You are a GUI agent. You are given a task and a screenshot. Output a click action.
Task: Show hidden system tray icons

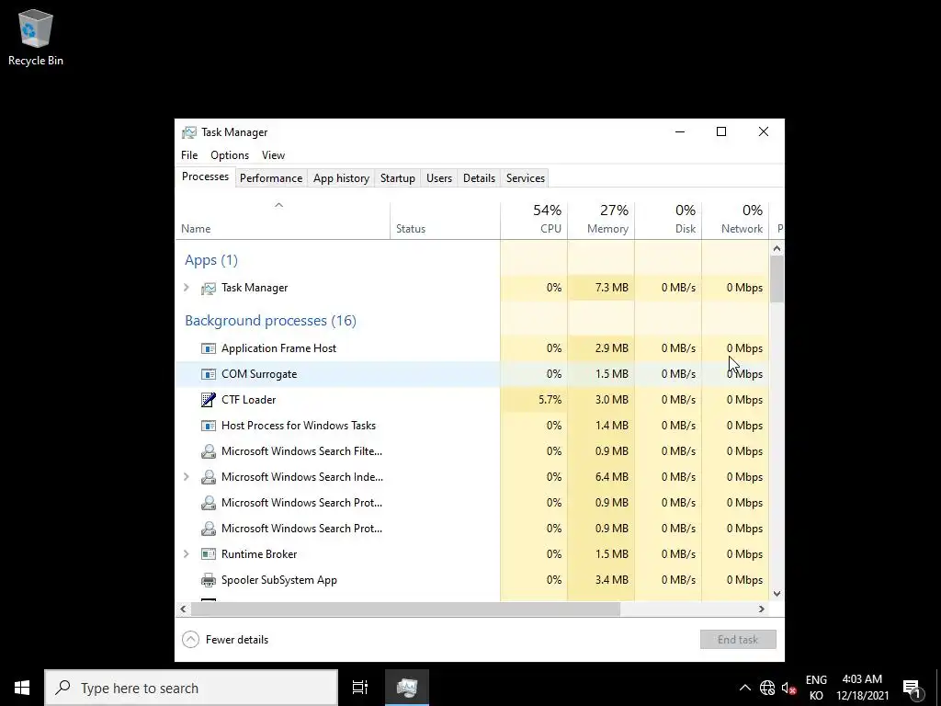pos(744,688)
